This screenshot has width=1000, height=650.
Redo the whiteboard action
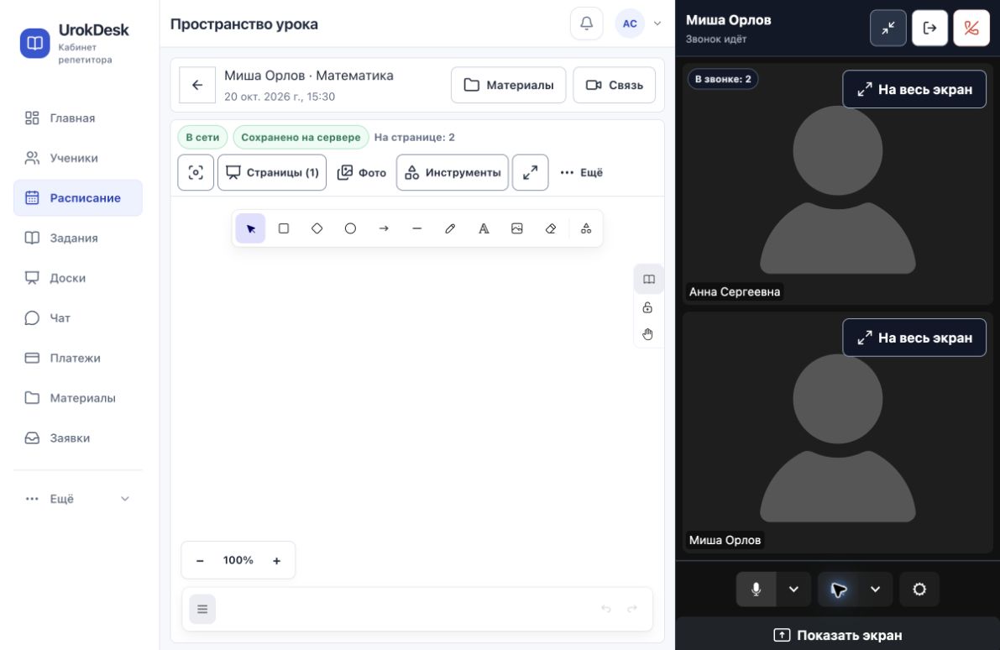point(632,609)
